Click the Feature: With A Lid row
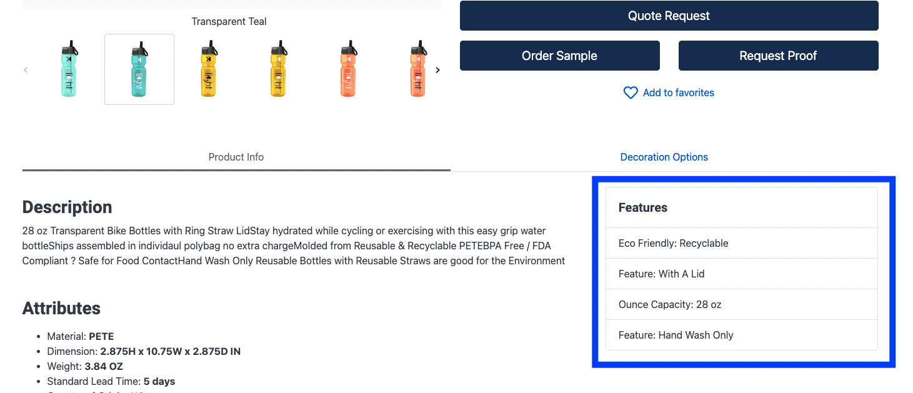The height and width of the screenshot is (393, 913). click(x=742, y=274)
